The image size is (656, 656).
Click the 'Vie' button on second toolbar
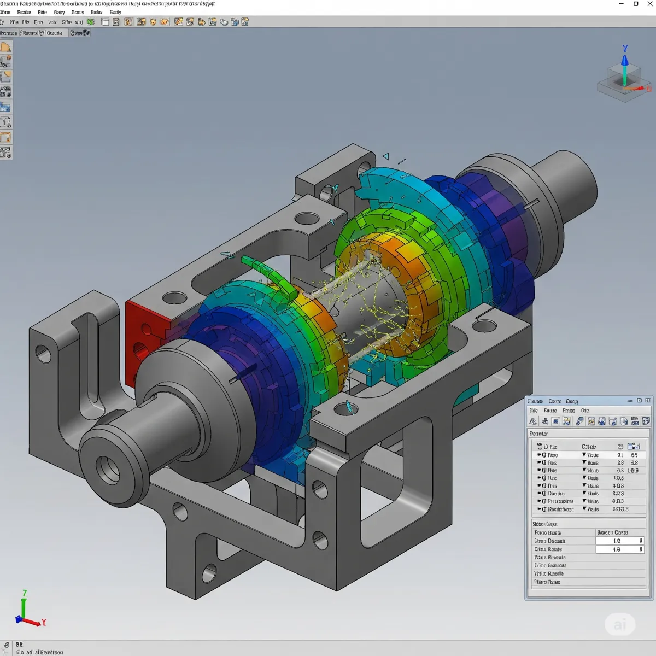tap(14, 22)
